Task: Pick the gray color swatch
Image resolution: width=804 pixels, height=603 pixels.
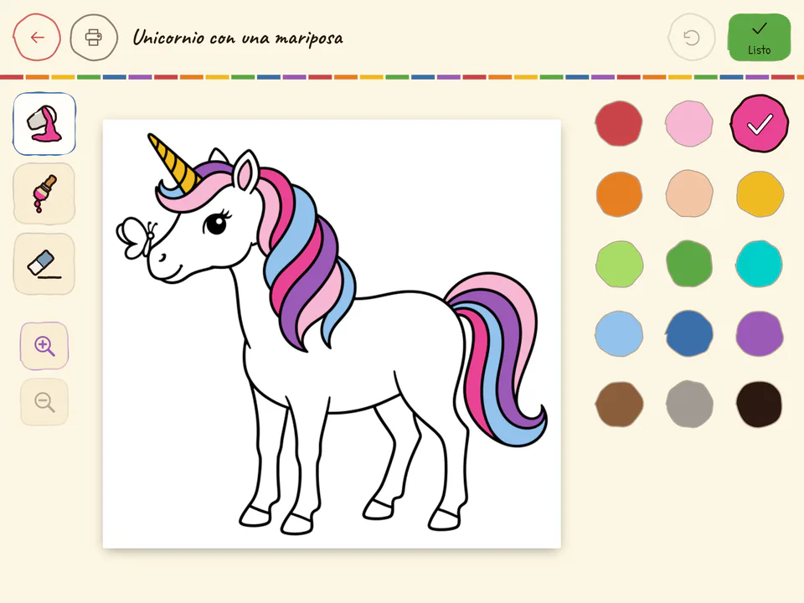Action: tap(689, 404)
